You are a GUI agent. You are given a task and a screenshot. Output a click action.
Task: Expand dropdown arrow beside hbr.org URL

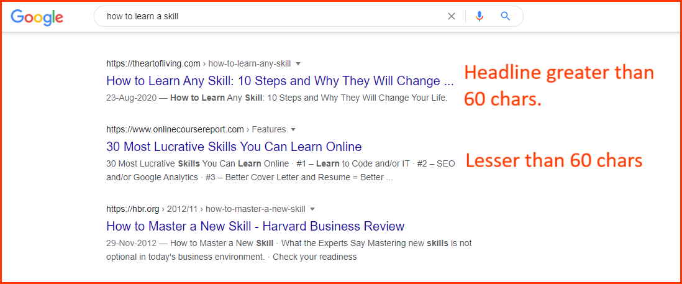pos(312,209)
